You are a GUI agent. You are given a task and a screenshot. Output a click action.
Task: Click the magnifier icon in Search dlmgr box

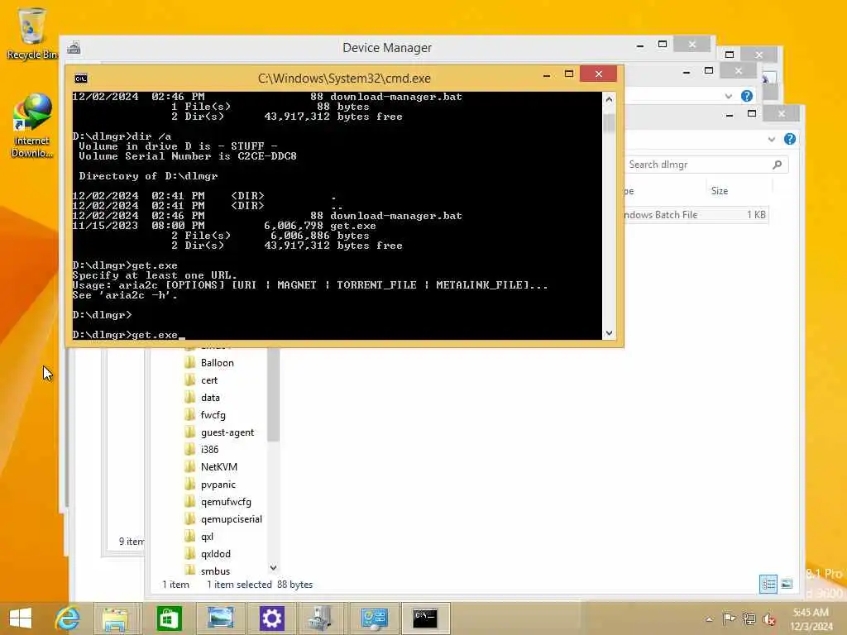pos(778,165)
